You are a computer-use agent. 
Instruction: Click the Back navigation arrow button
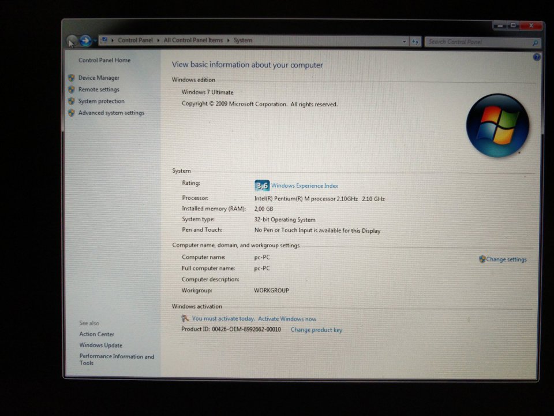72,41
